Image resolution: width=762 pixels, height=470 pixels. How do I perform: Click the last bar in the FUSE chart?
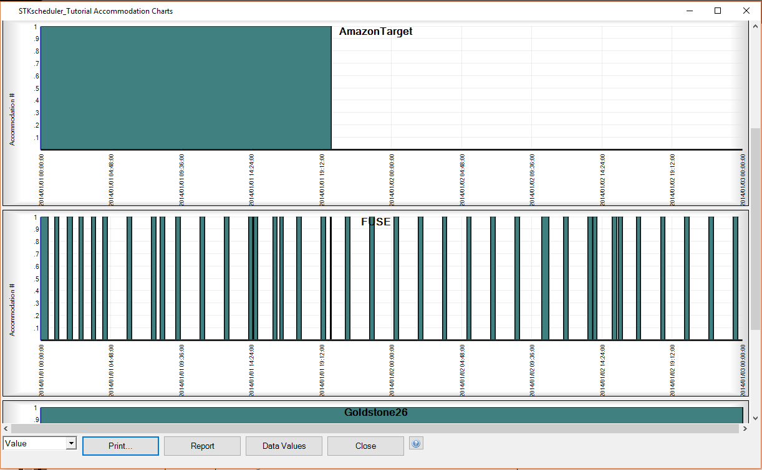tap(735, 278)
